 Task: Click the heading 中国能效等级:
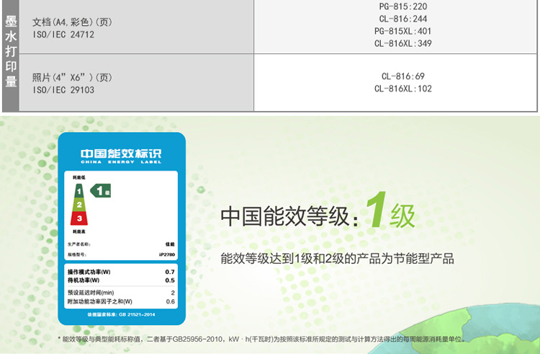[x=290, y=216]
